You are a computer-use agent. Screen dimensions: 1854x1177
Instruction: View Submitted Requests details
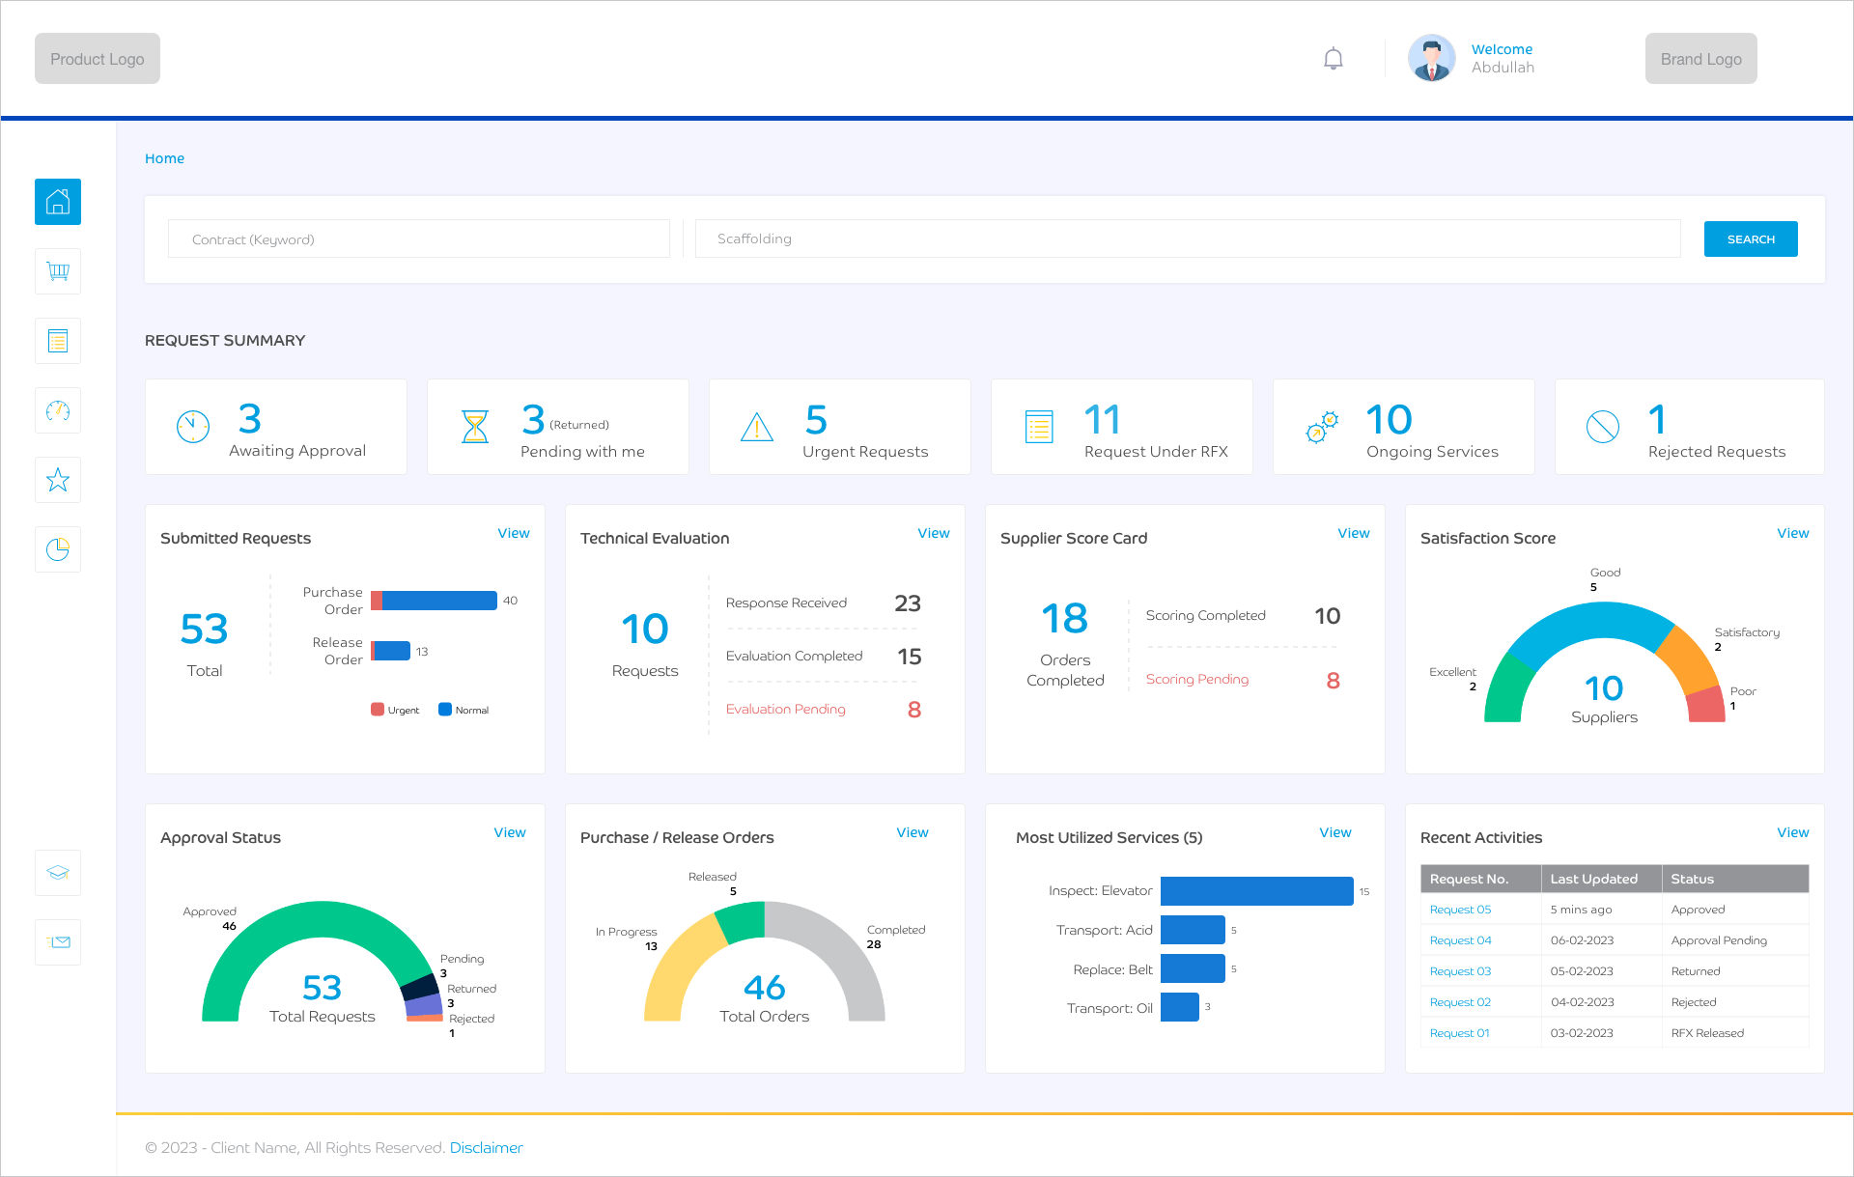coord(513,533)
